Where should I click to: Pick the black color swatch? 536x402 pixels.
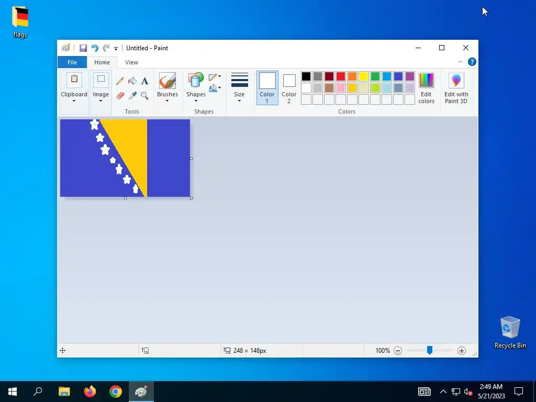coord(306,76)
